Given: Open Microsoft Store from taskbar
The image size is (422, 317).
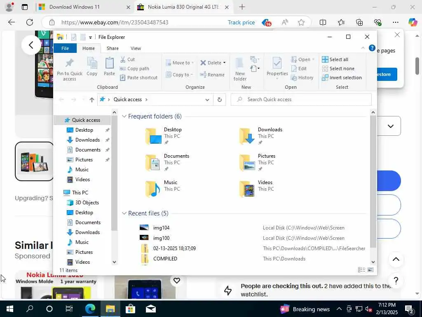Looking at the screenshot, I should 131,309.
